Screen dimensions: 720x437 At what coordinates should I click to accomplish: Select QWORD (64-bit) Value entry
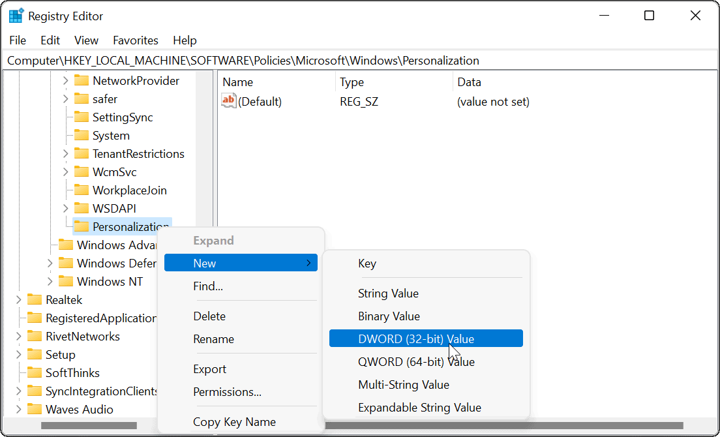click(416, 362)
